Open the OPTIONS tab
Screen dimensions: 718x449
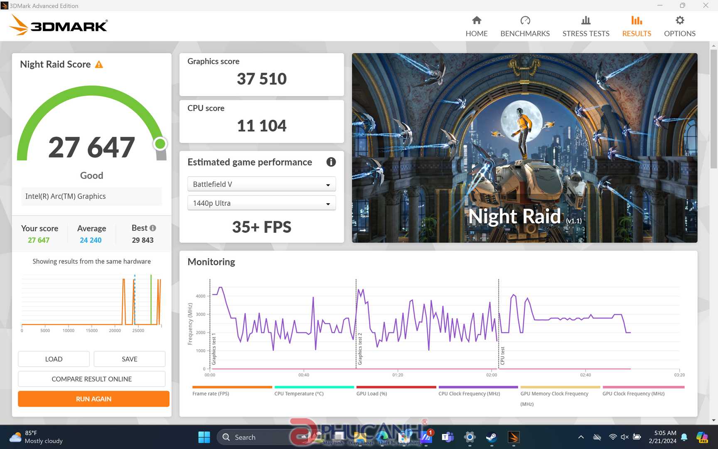tap(679, 26)
